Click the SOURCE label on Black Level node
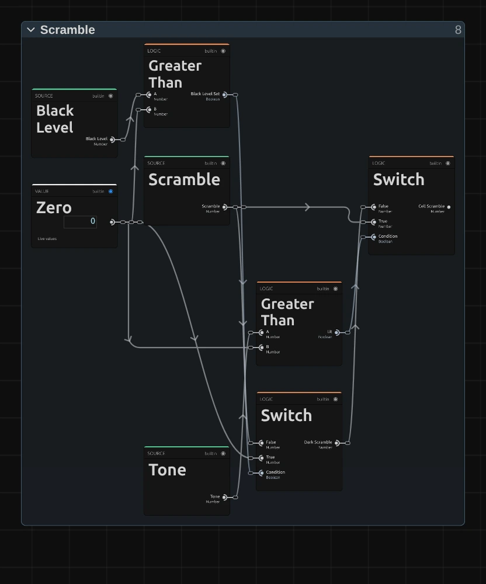The width and height of the screenshot is (486, 584). pos(44,96)
